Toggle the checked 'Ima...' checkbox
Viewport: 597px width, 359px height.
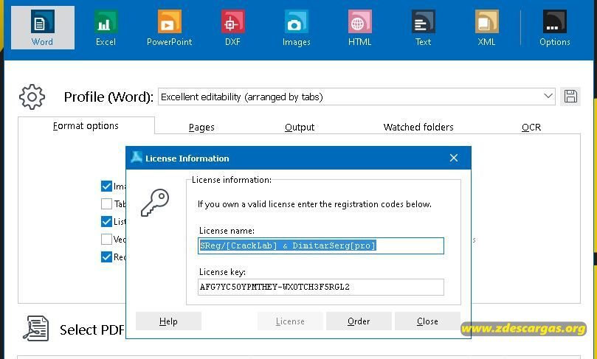pos(106,186)
